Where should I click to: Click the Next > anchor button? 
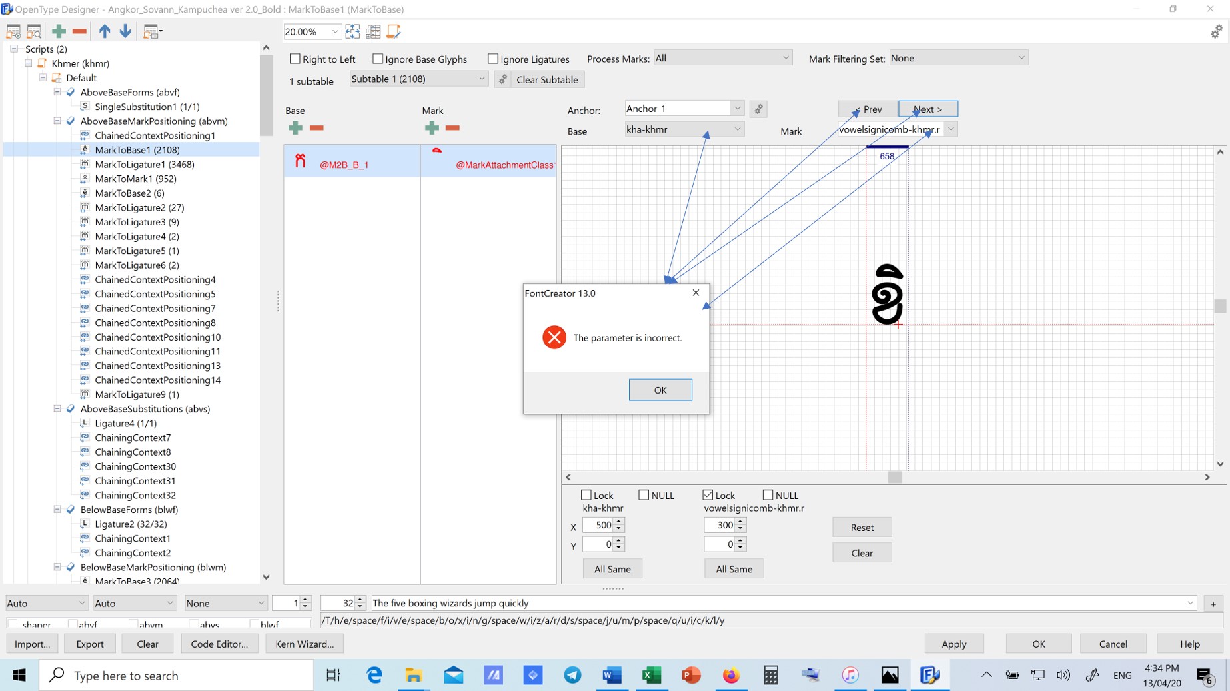pyautogui.click(x=927, y=109)
